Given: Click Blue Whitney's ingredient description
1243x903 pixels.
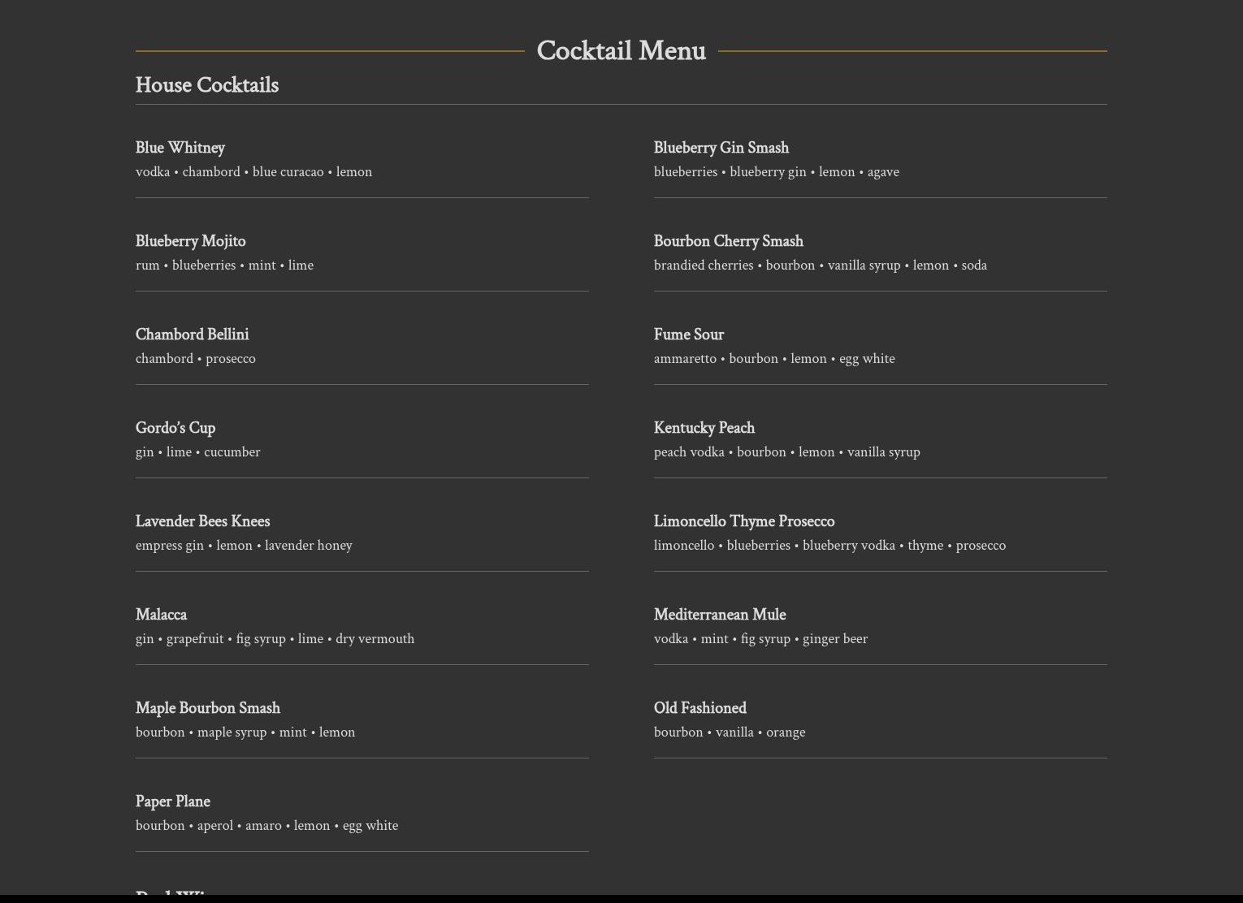Looking at the screenshot, I should pyautogui.click(x=254, y=172).
